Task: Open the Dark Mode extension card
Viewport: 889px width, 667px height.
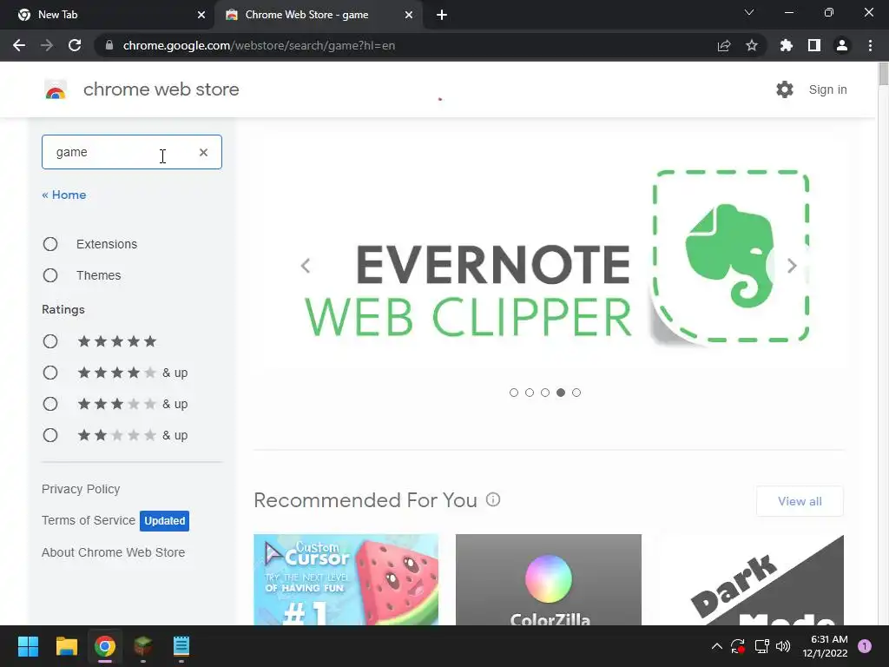Action: [751, 579]
